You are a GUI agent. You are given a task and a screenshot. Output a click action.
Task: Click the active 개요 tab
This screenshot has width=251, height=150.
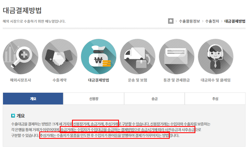click(33, 99)
